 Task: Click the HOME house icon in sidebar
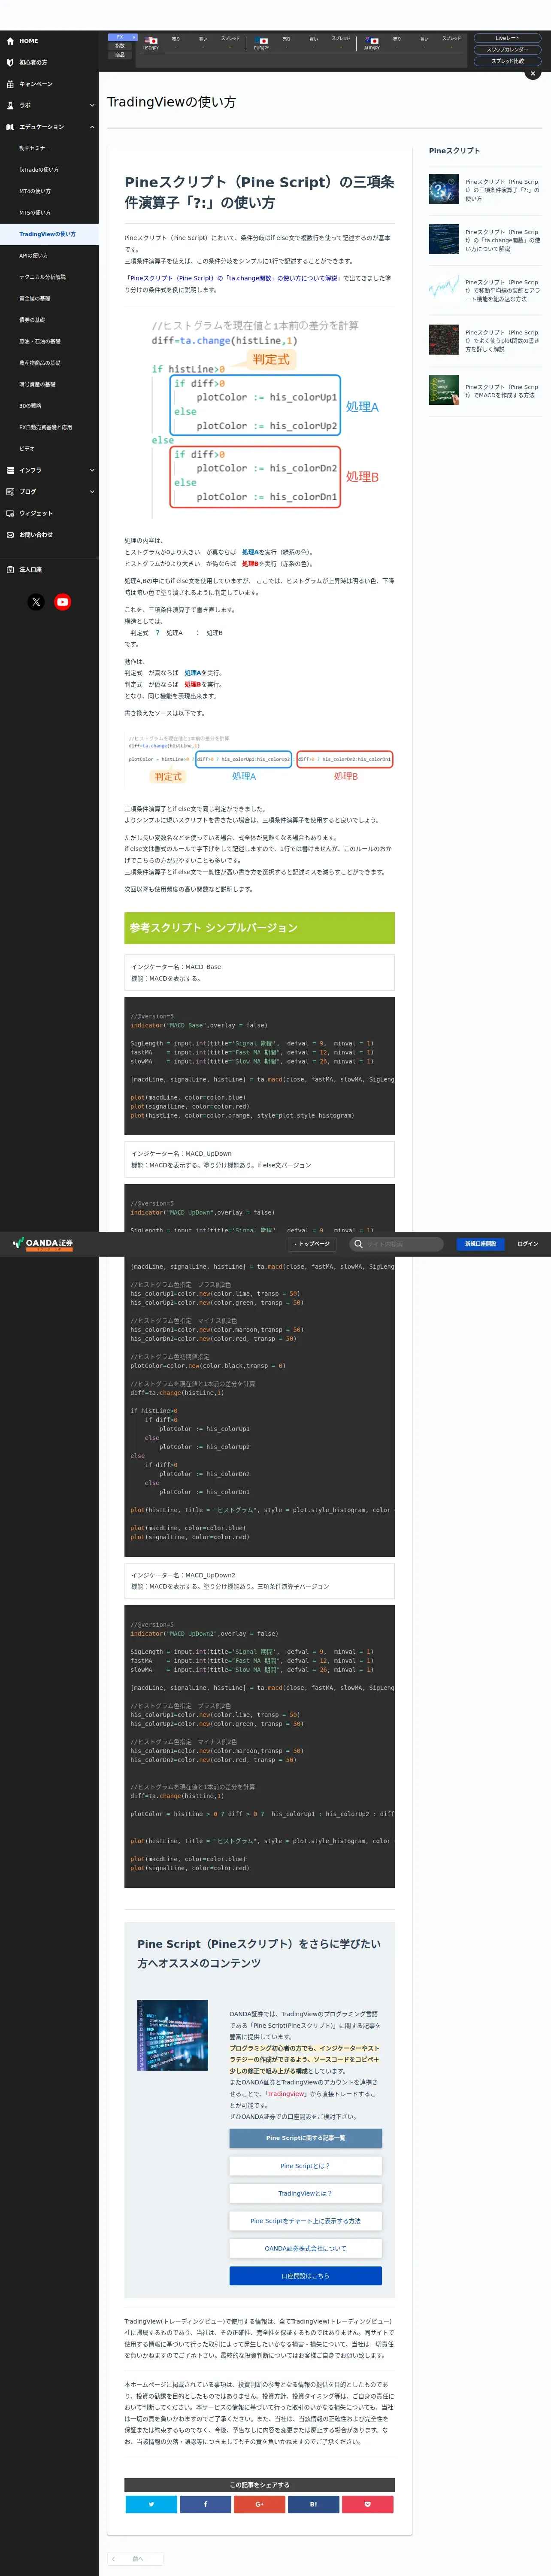(10, 41)
